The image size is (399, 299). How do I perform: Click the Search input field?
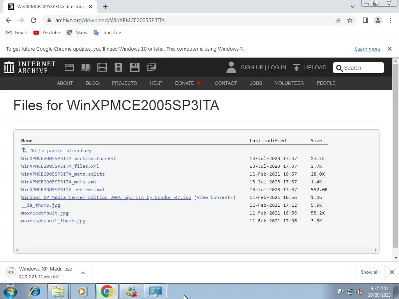tap(358, 68)
